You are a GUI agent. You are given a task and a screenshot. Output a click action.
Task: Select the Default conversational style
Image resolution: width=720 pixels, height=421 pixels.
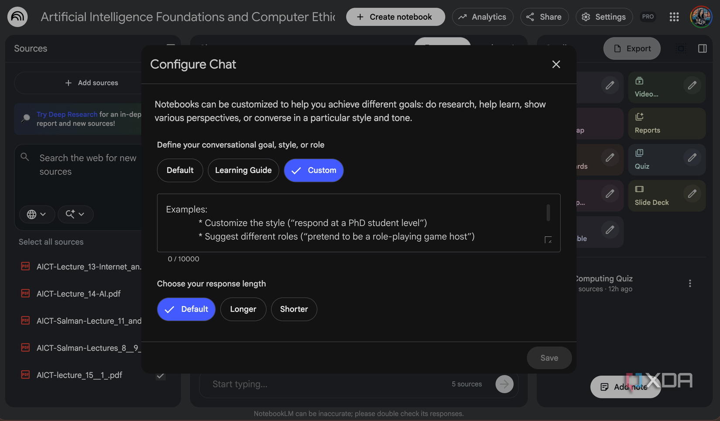(180, 170)
